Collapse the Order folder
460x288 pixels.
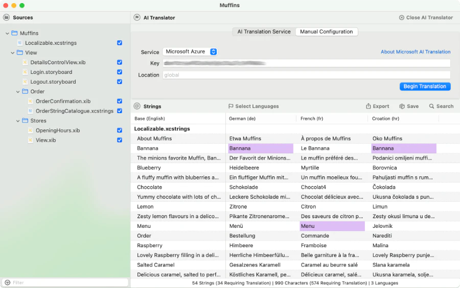(18, 92)
